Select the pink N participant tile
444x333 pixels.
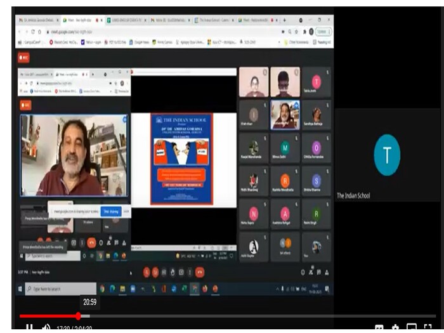(x=254, y=214)
